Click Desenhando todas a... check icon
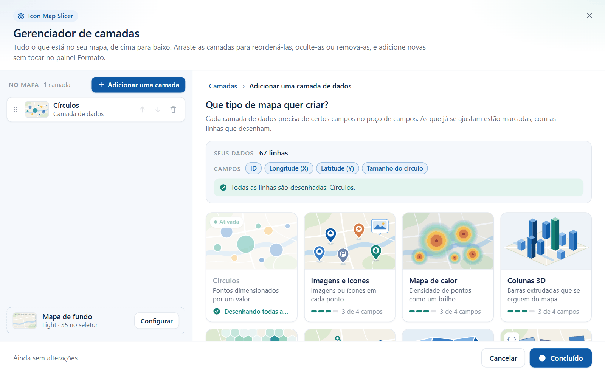Screen dimensions: 605x374 point(217,312)
